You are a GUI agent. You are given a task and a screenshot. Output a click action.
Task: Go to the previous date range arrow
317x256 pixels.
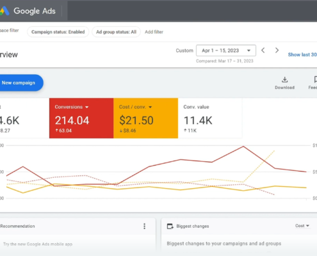coord(263,51)
